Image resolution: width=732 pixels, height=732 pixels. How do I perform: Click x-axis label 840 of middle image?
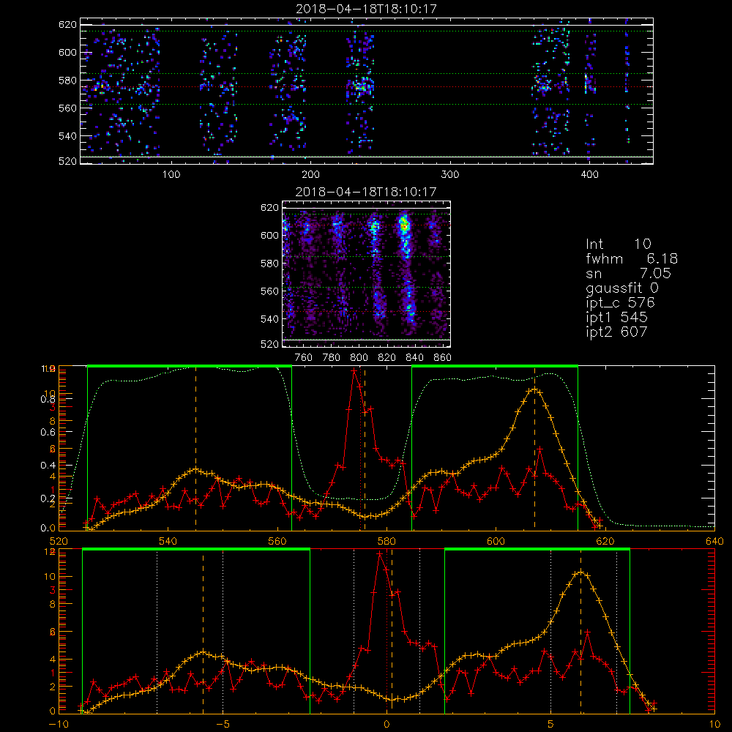414,358
